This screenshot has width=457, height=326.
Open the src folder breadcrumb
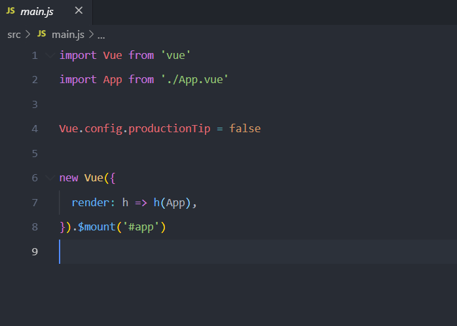(x=14, y=34)
